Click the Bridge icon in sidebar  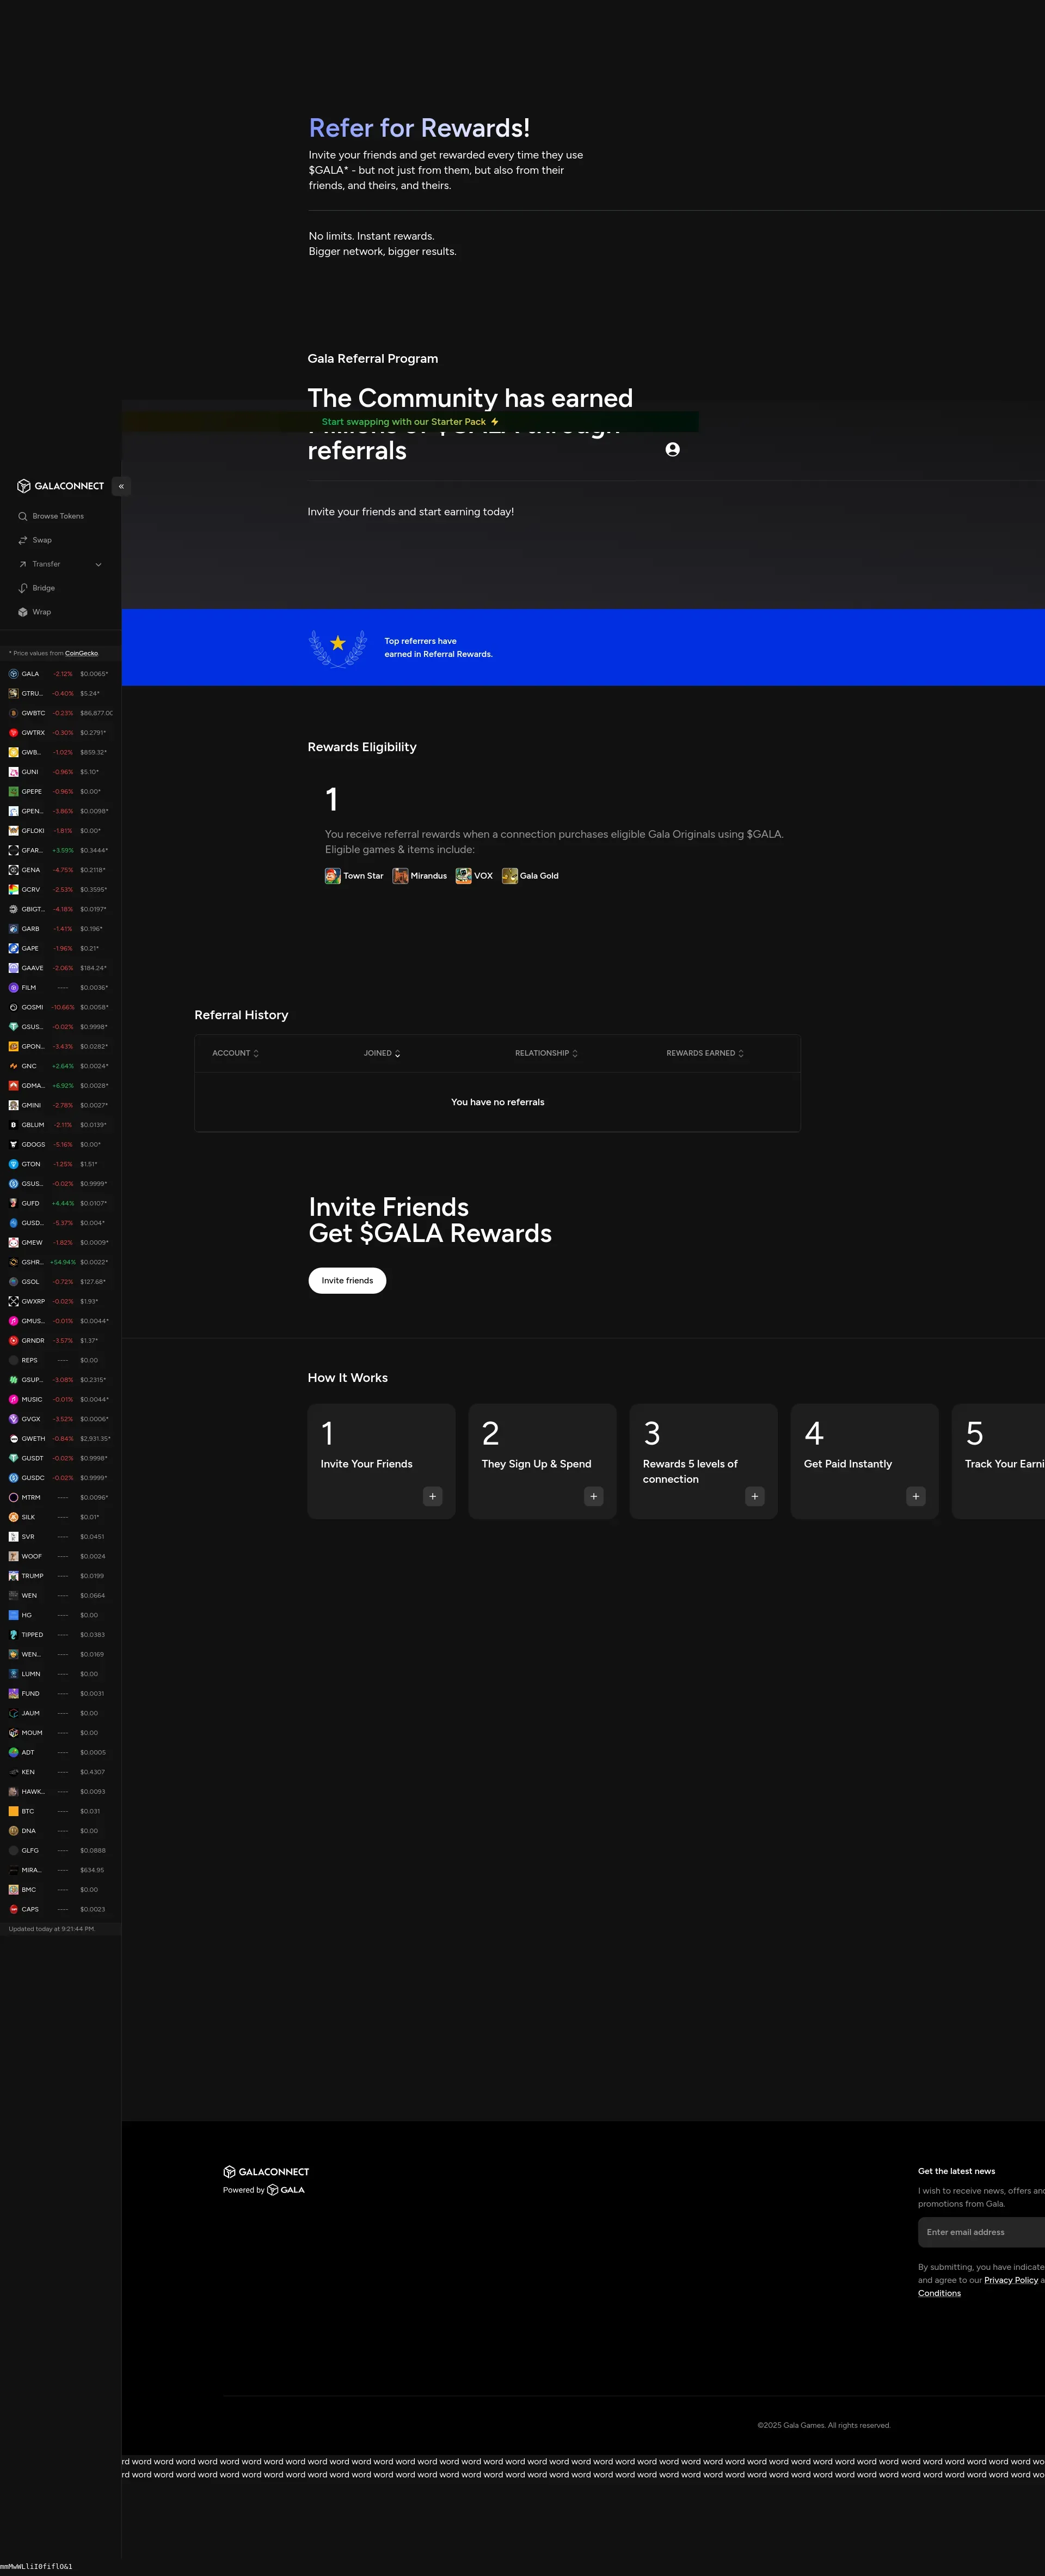coord(22,588)
